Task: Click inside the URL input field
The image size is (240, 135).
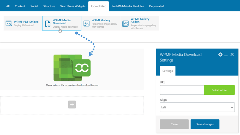Action: [182, 90]
